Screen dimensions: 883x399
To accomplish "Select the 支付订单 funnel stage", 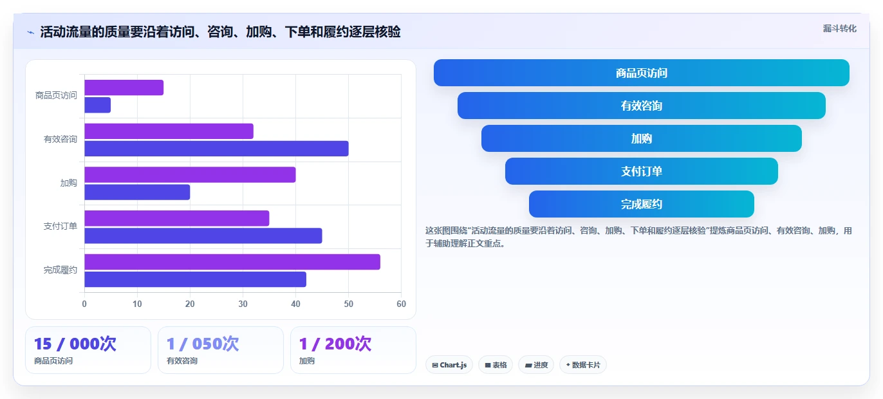I will (642, 171).
